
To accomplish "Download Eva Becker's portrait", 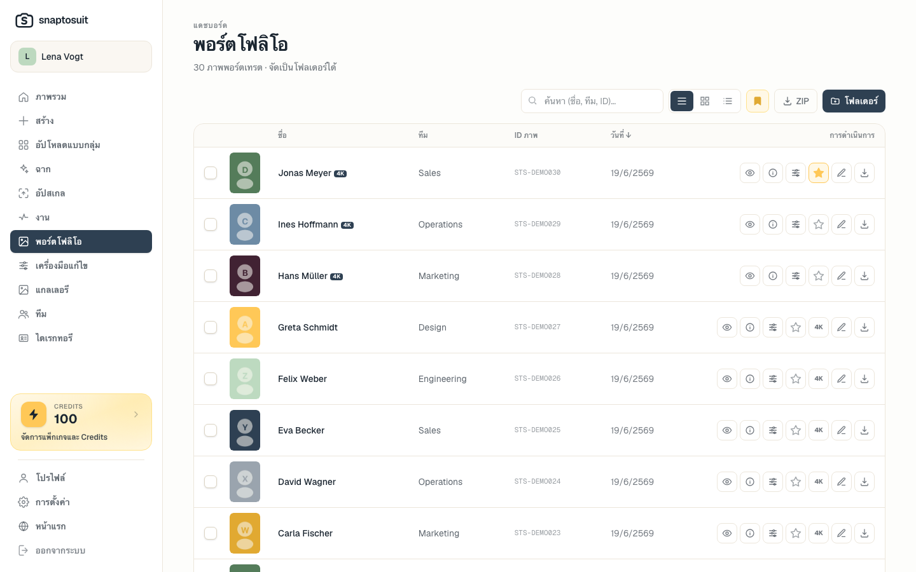I will coord(864,430).
